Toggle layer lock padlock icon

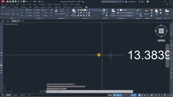[x=83, y=10]
